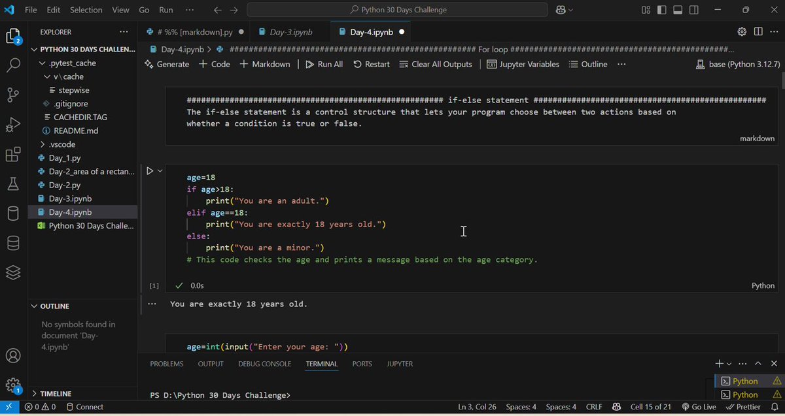Show the notebook Outline
The image size is (785, 416).
(x=588, y=64)
